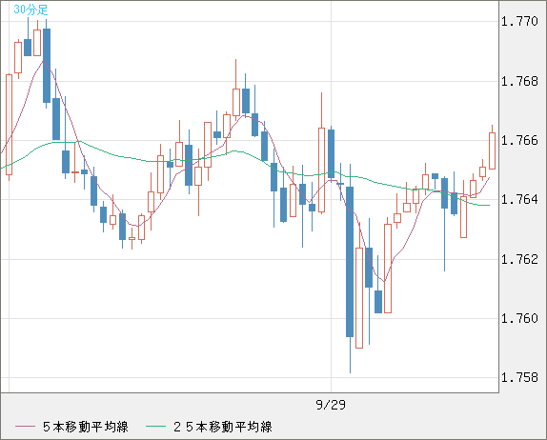Click the 1.760 price axis label

(x=519, y=318)
